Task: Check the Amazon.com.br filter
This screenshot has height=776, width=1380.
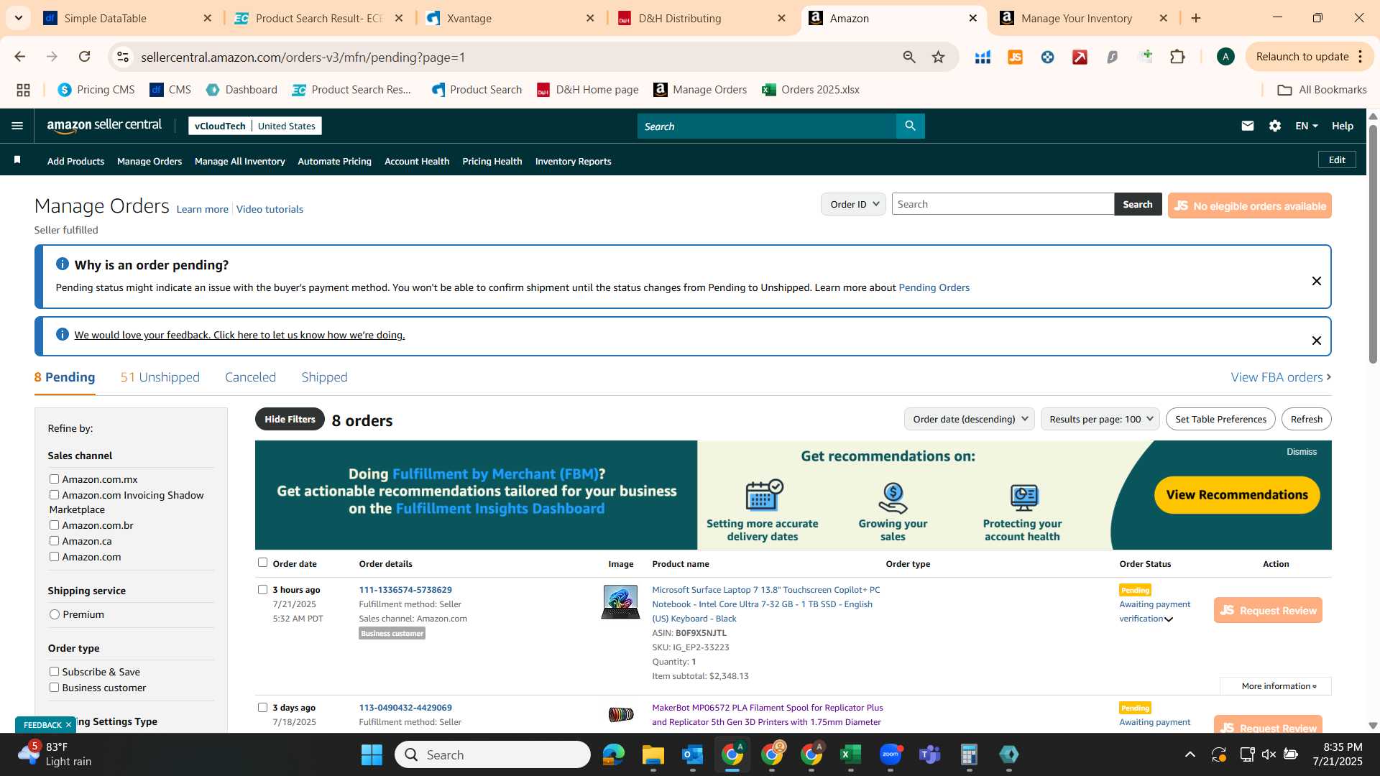Action: pyautogui.click(x=54, y=525)
